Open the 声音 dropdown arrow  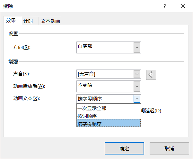click(137, 74)
